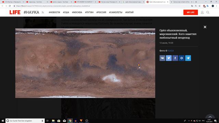219x123 pixels.
Task: Open the Mail app from the taskbar
Action: [64, 121]
